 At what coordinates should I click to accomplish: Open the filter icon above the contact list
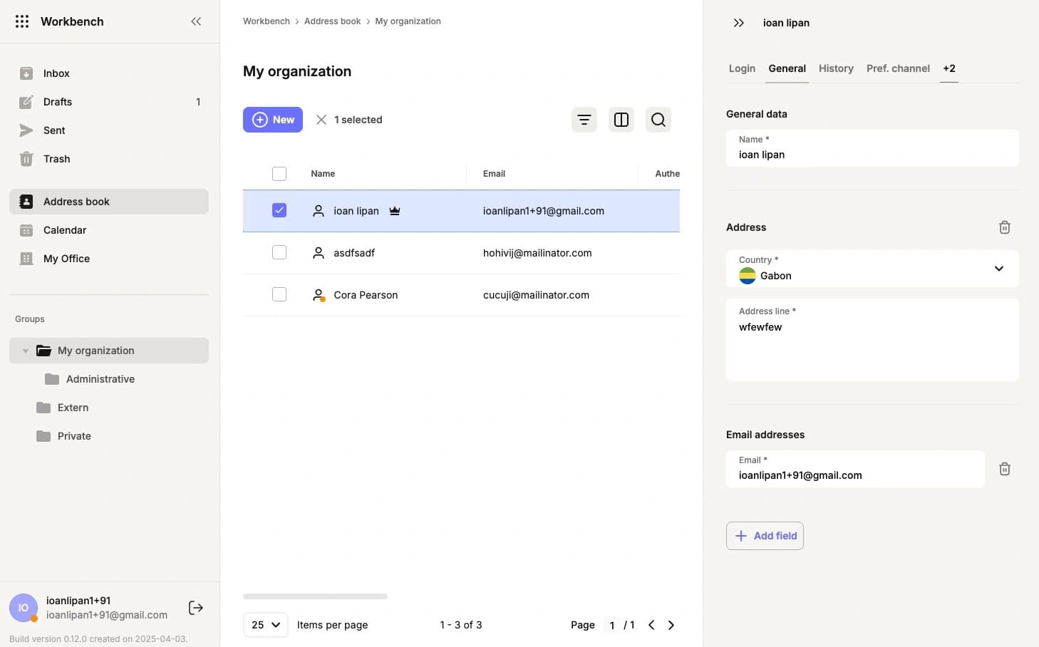[x=584, y=119]
